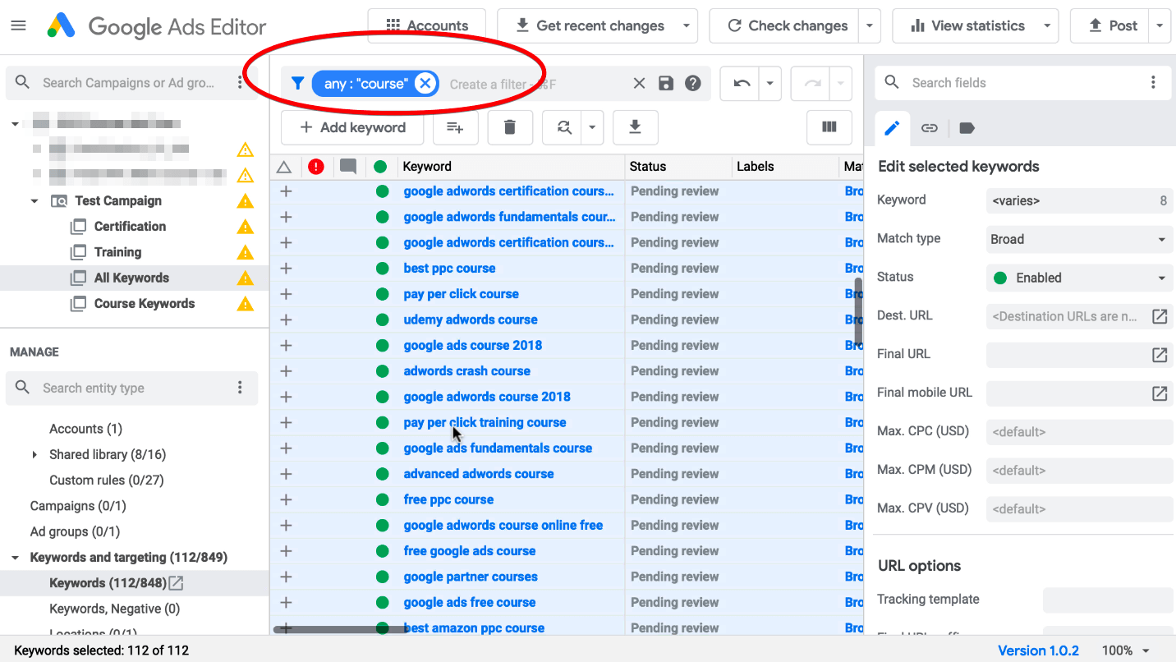Select the Training ad group

coord(117,252)
